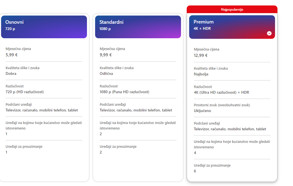
Task: Click 'Najbolja' quality value in Premium
Action: pyautogui.click(x=201, y=74)
